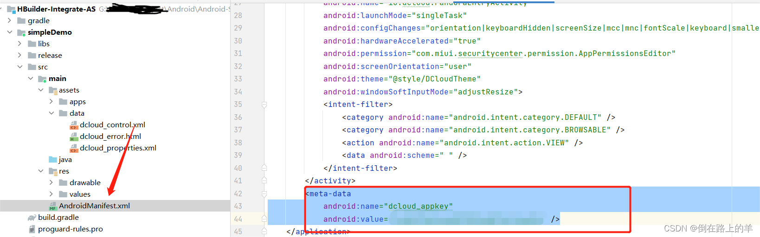Screen dimensions: 760x237
Task: Click fold end marker on line 44
Action: click(264, 219)
